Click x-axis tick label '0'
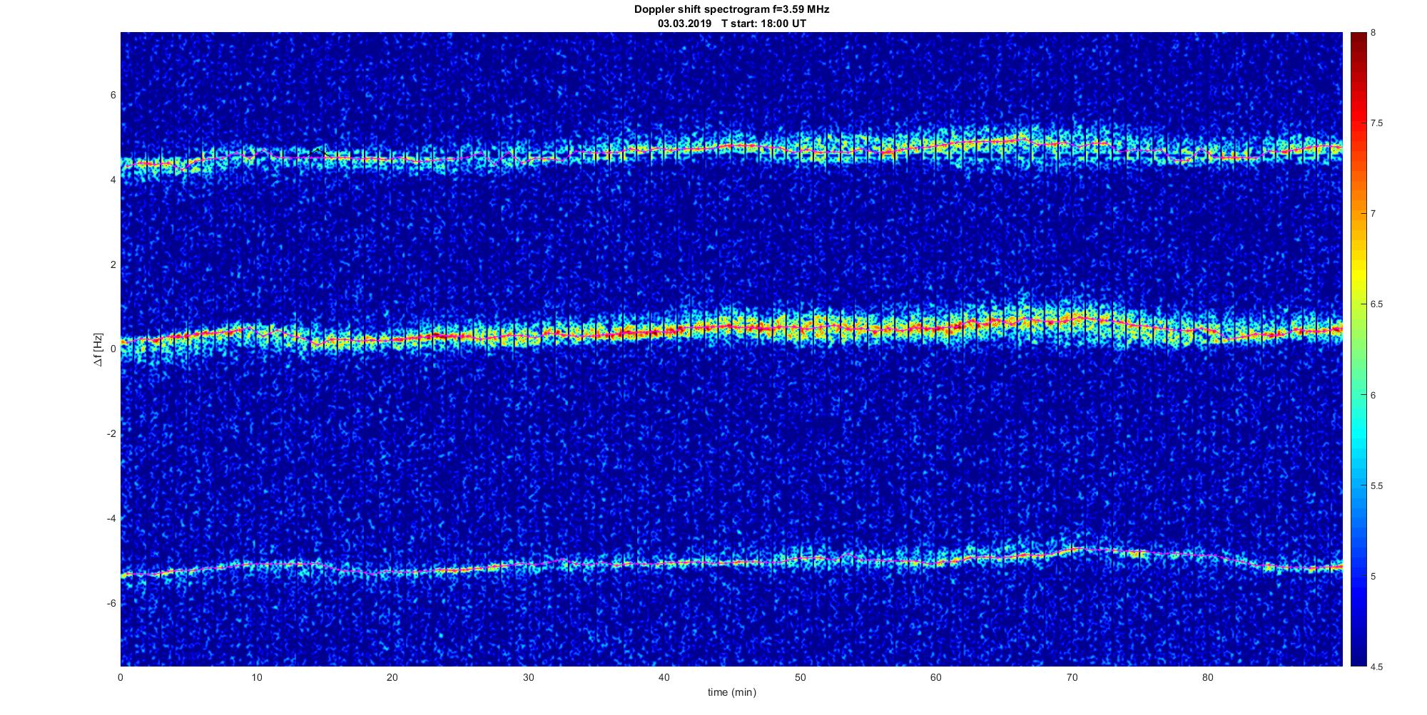Screen dimensions: 1427x715 pos(121,677)
